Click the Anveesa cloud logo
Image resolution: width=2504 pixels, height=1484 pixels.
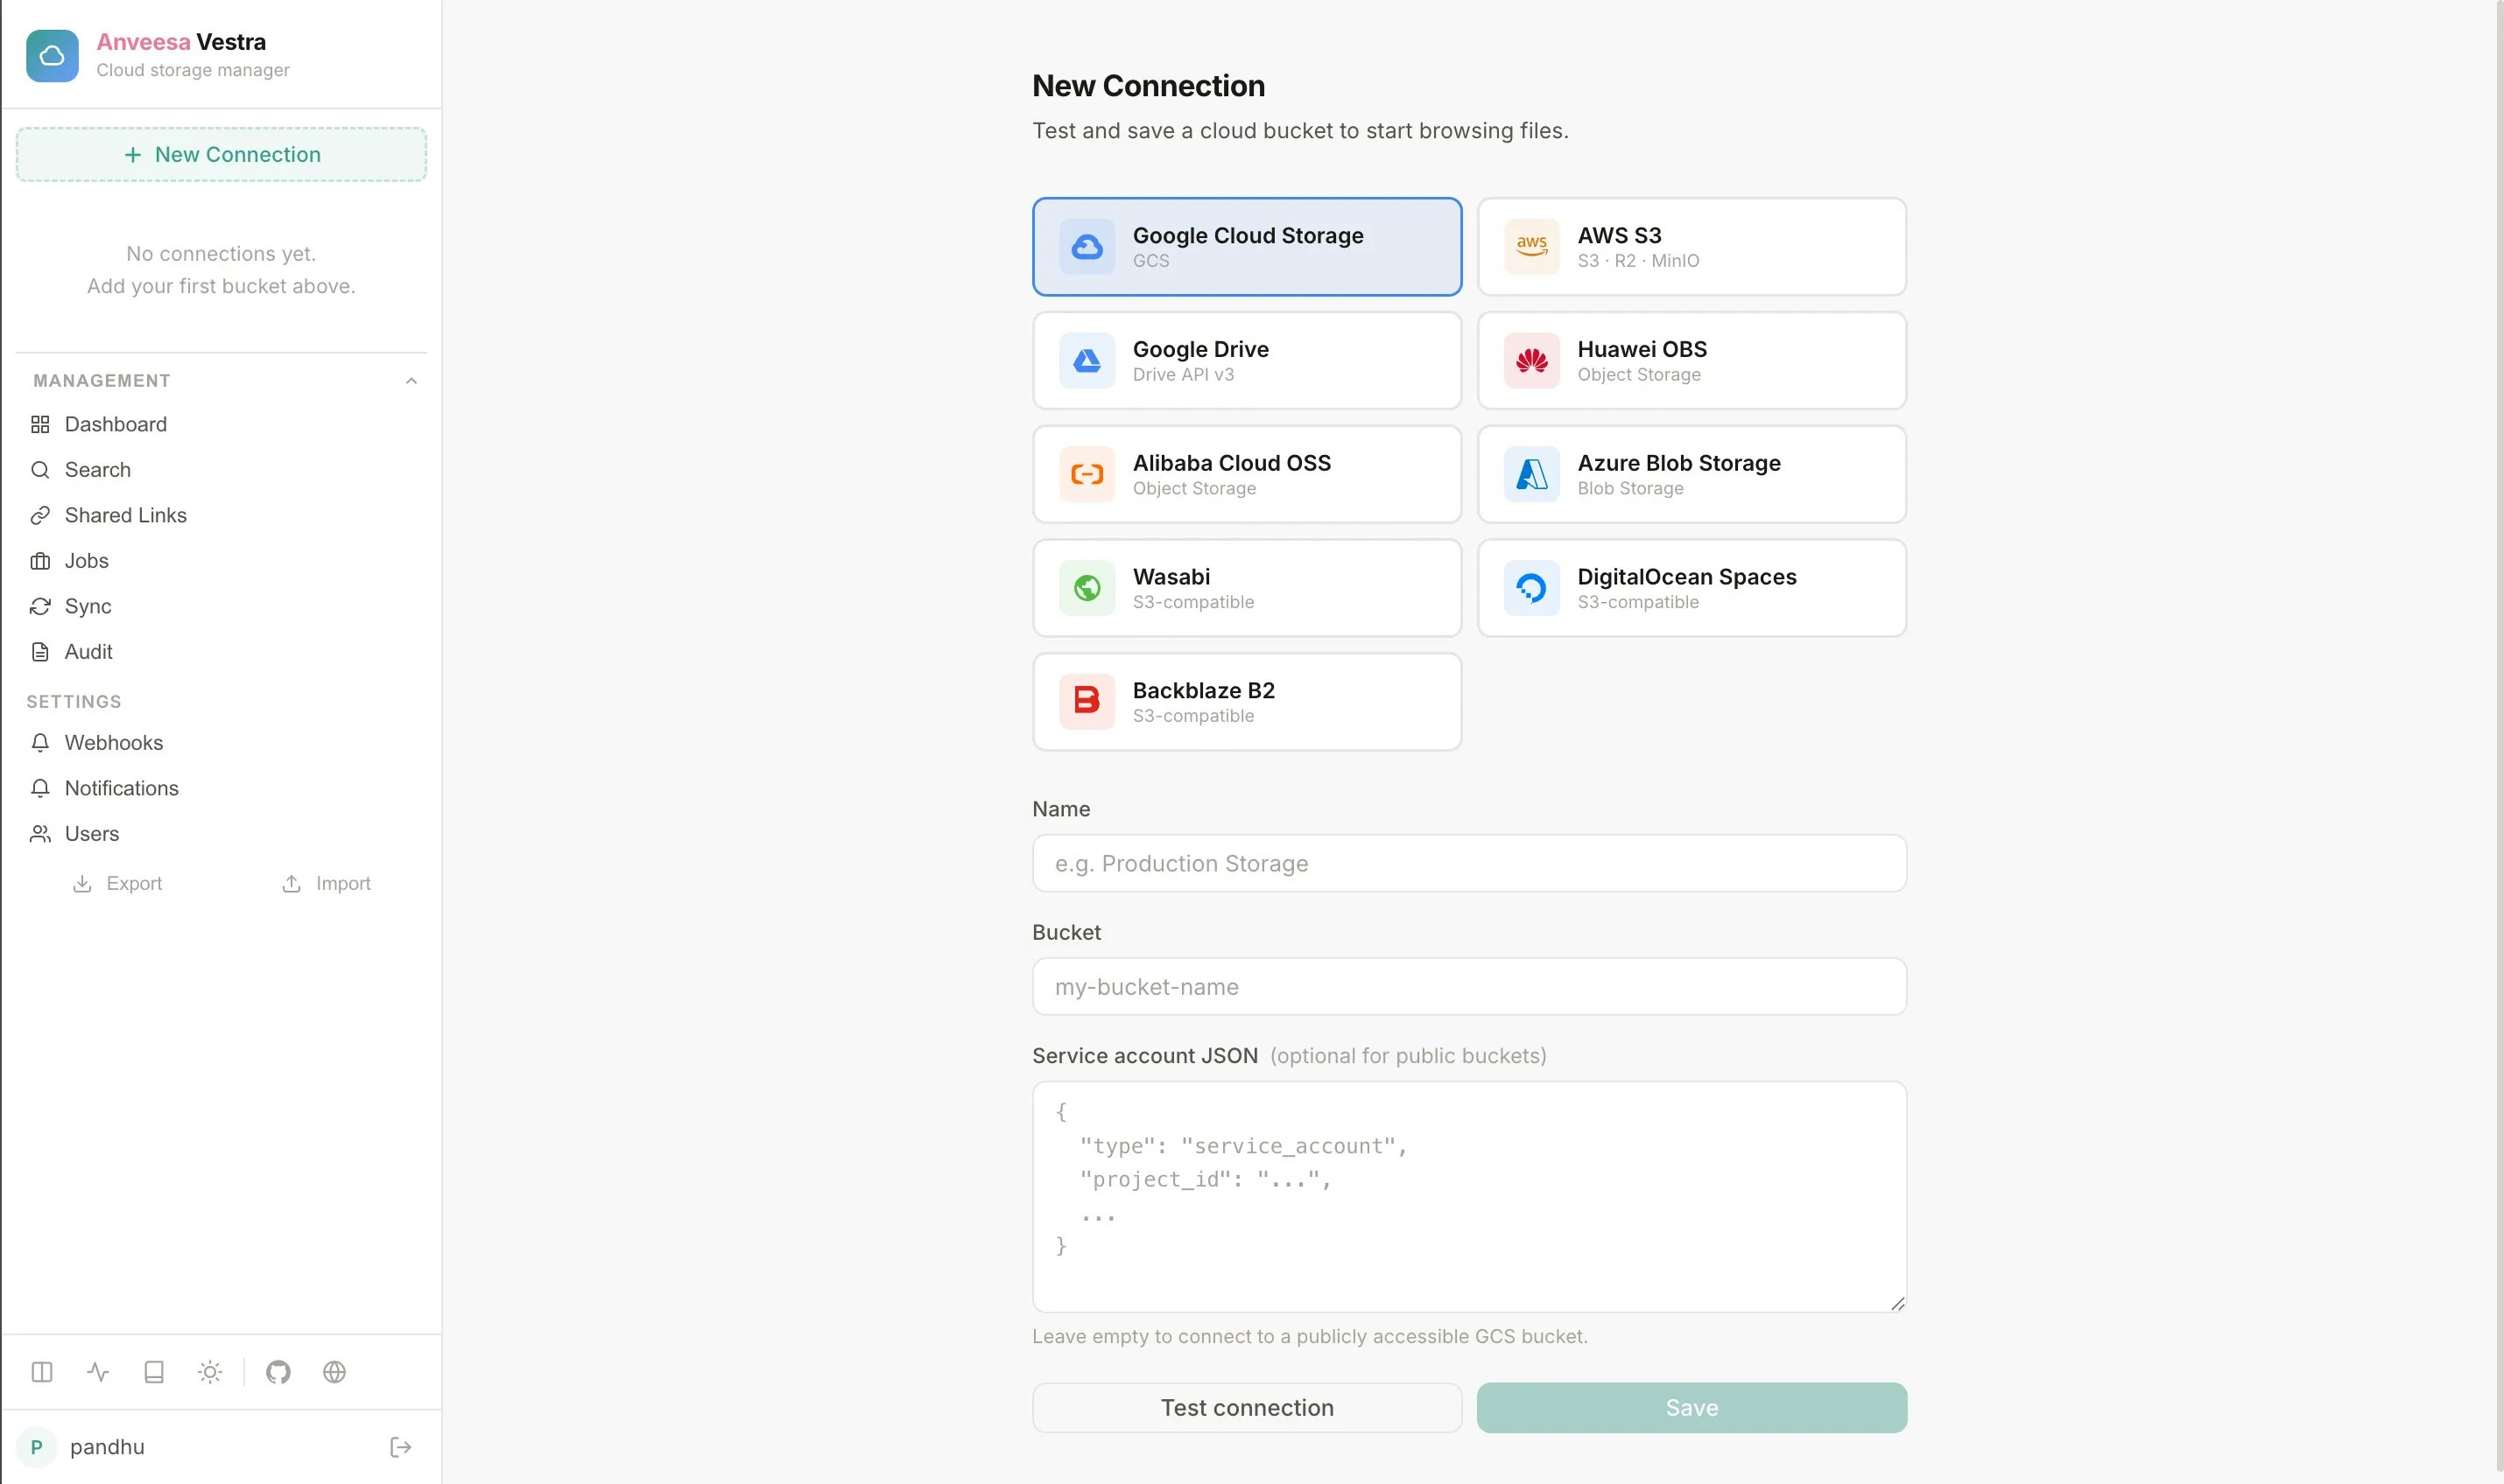(52, 56)
